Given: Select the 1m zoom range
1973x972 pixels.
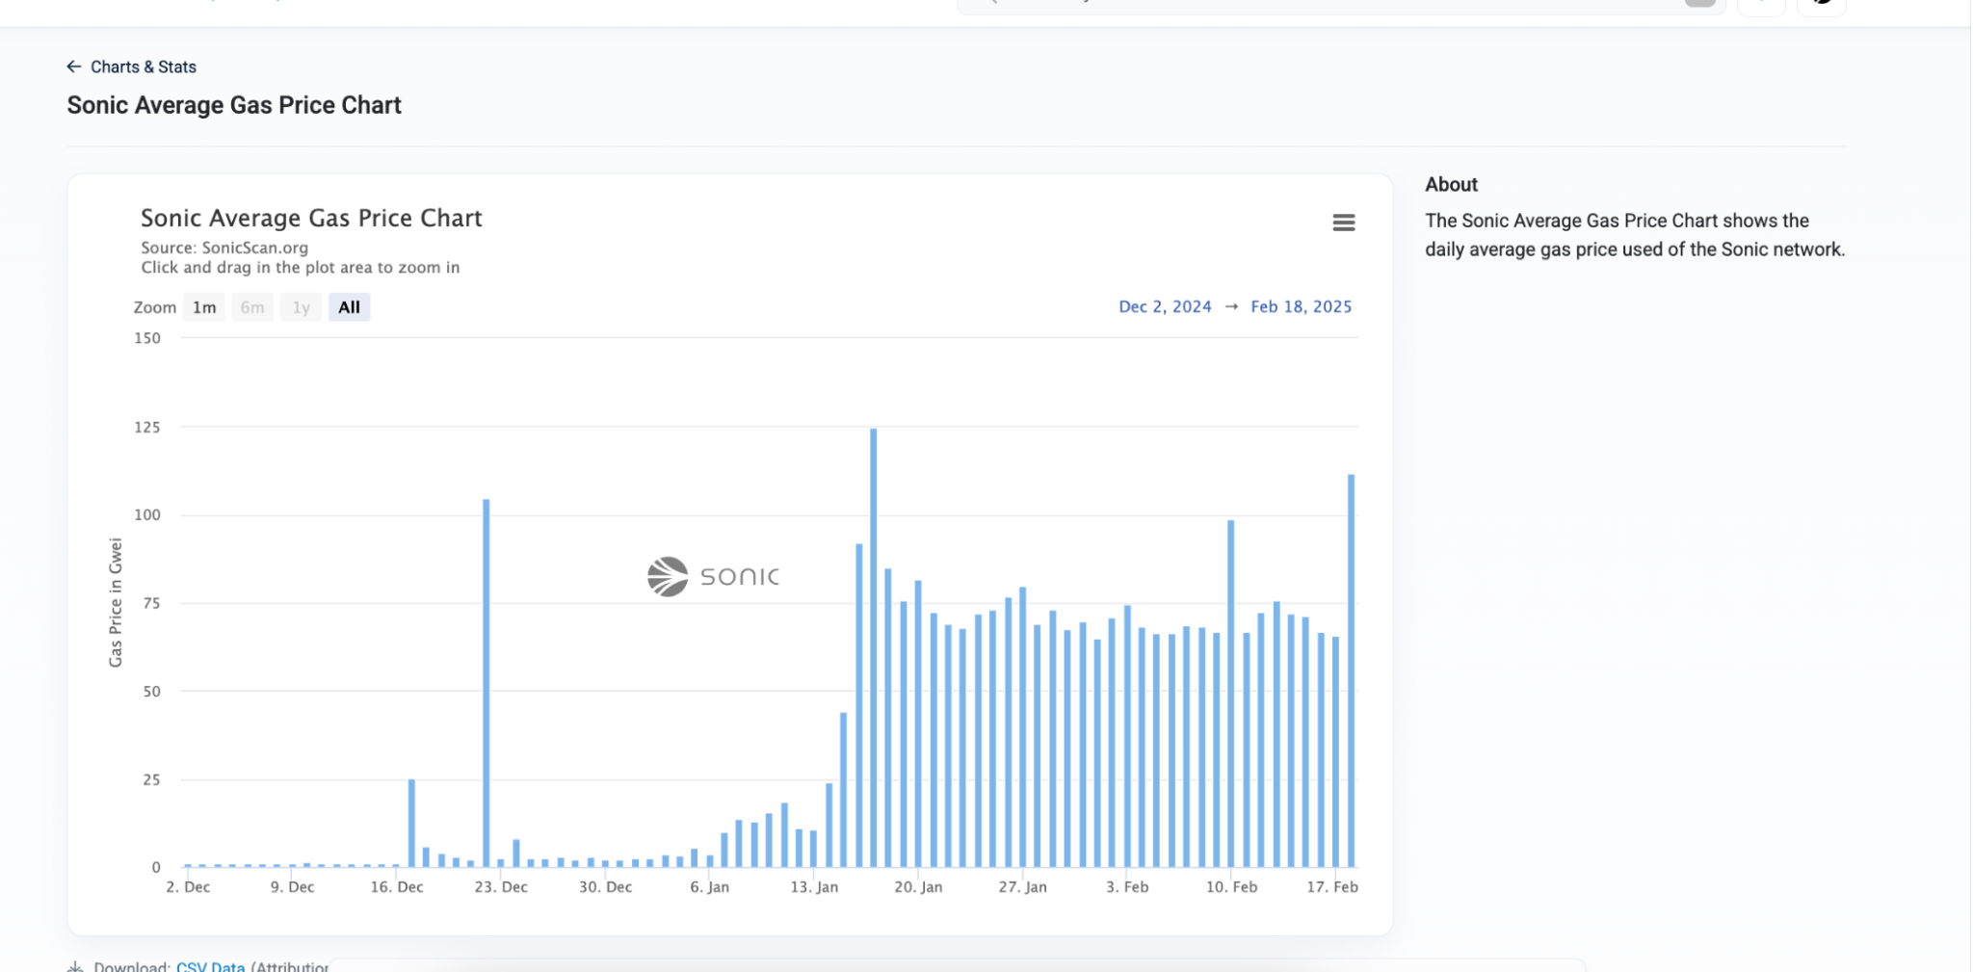Looking at the screenshot, I should pyautogui.click(x=204, y=307).
